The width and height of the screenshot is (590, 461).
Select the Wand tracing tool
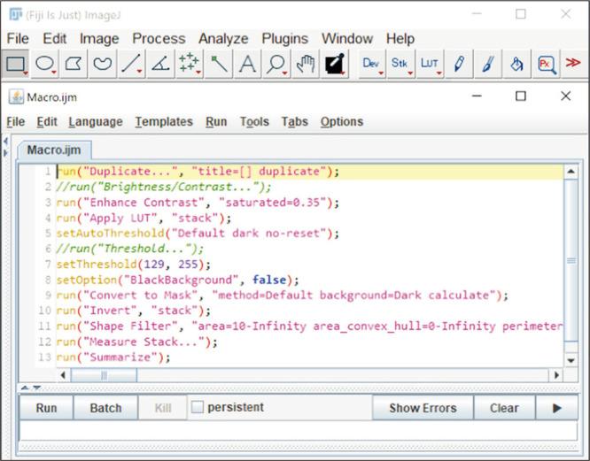coord(218,64)
